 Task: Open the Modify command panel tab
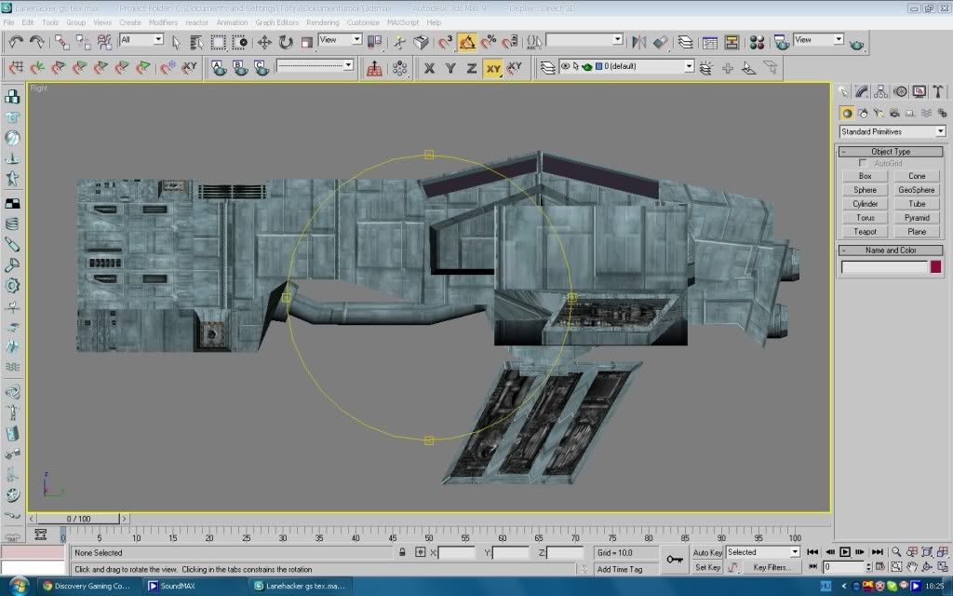click(862, 91)
